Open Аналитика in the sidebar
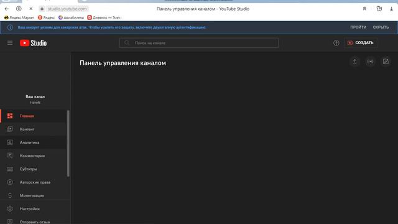Image resolution: width=398 pixels, height=224 pixels. tap(34, 142)
